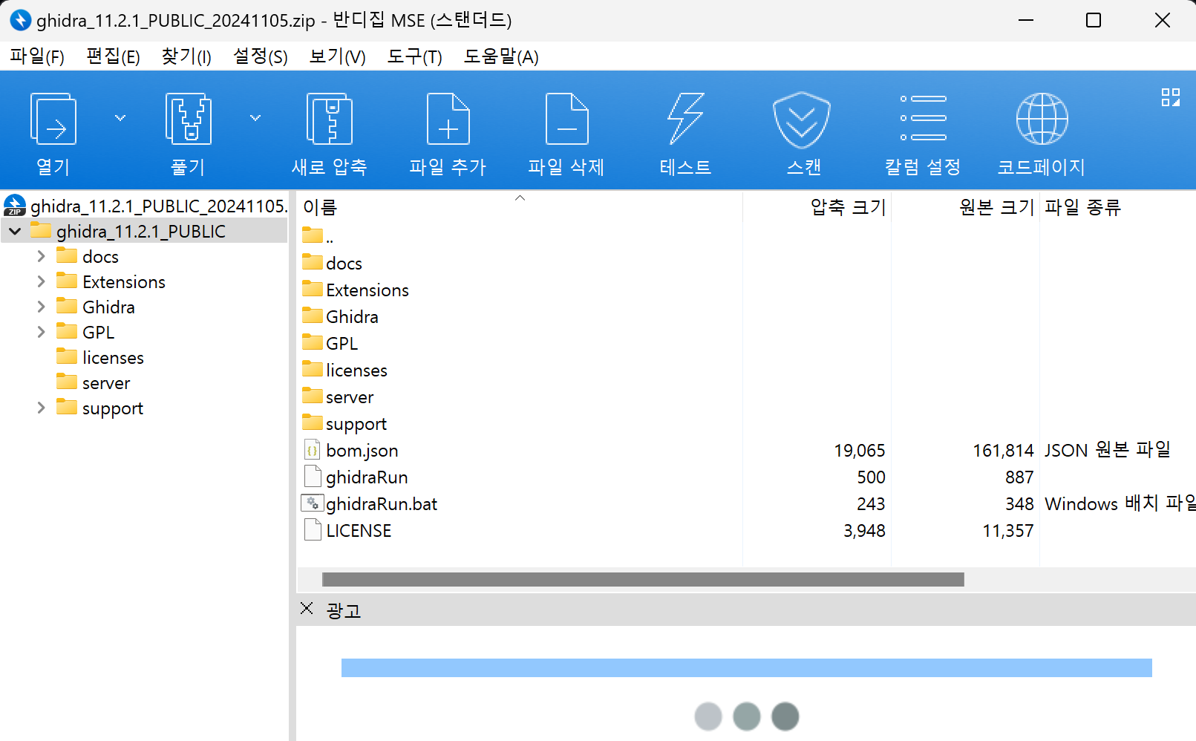Viewport: 1196px width, 741px height.
Task: Click the GPL folder icon in file list
Action: (x=313, y=342)
